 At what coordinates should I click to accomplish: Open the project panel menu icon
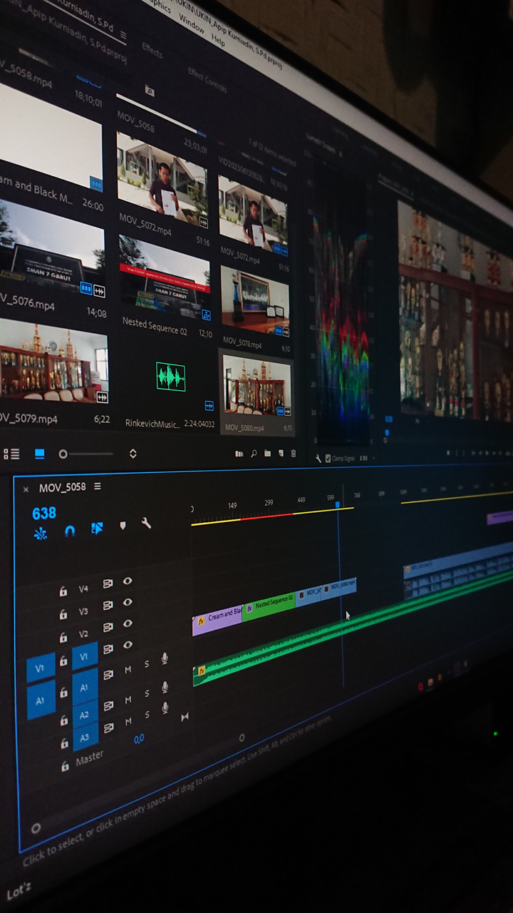123,34
